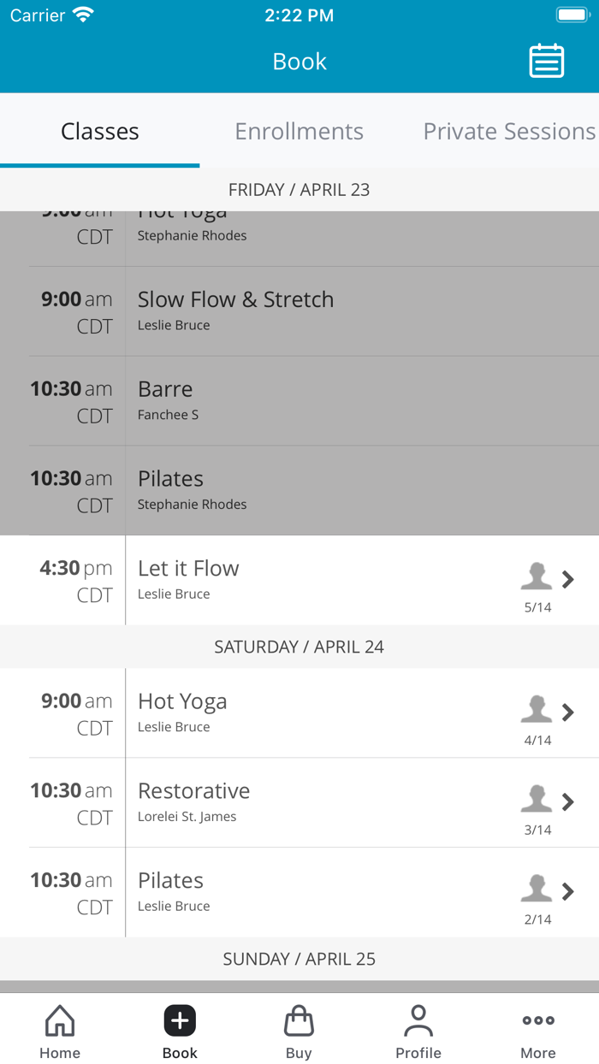Expand Saturday Pilates class details
The image size is (599, 1064).
567,892
